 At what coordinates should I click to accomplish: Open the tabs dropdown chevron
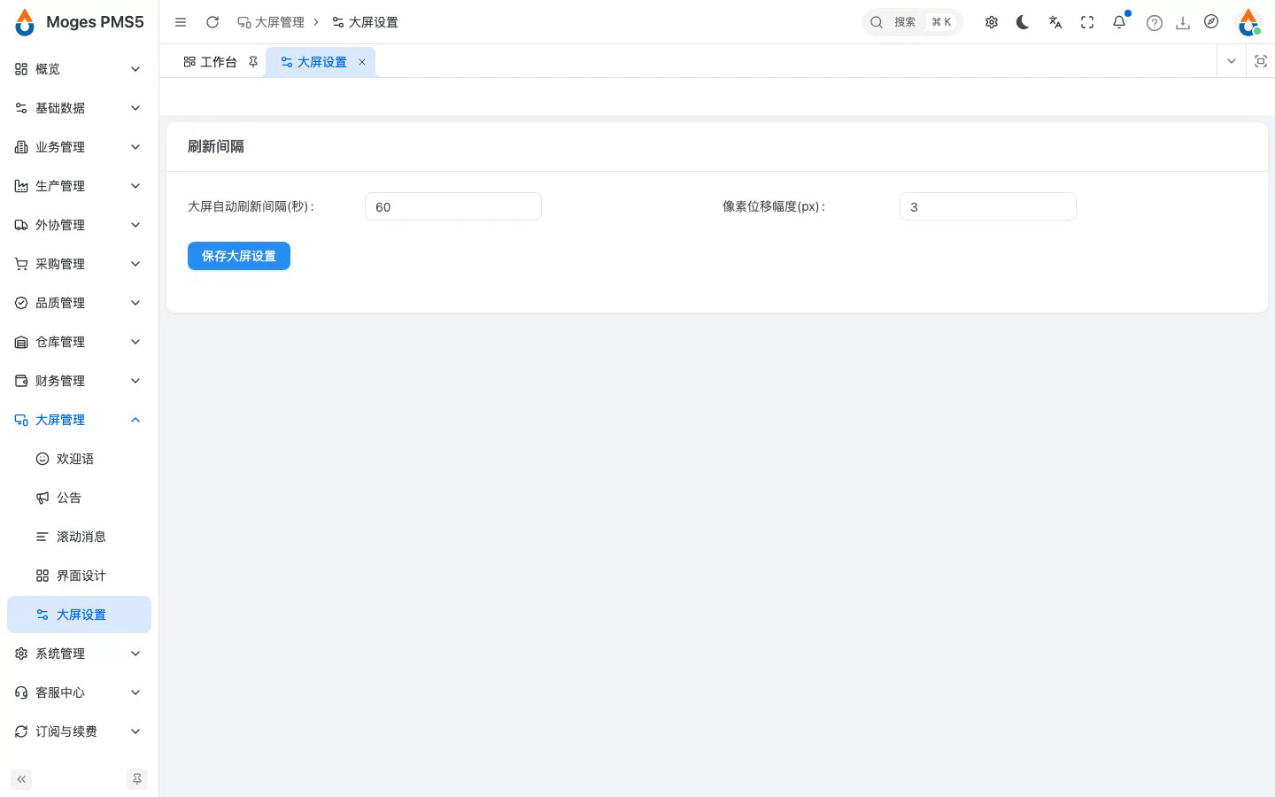point(1232,61)
